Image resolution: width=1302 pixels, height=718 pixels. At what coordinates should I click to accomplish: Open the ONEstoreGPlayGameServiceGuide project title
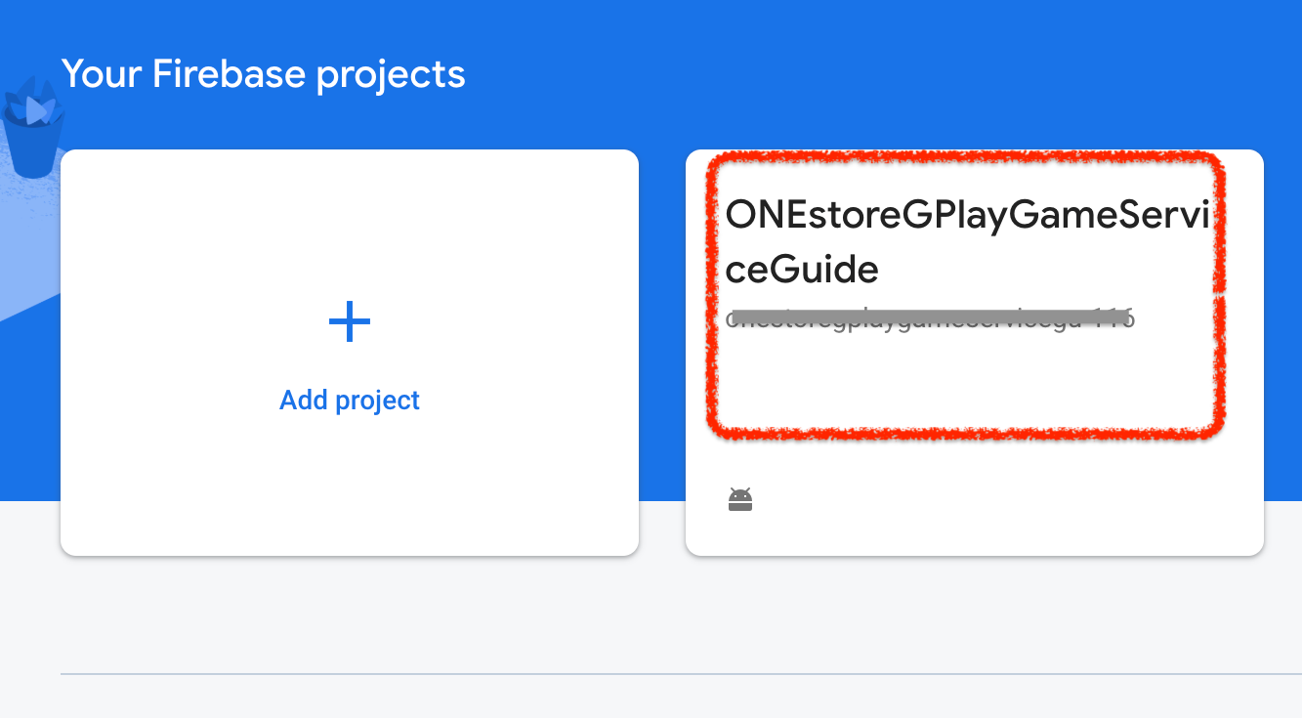966,216
